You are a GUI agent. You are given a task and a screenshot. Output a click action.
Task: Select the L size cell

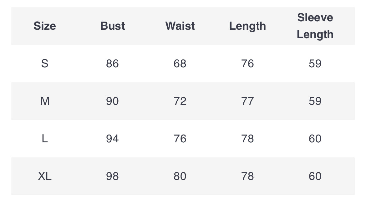click(x=45, y=139)
